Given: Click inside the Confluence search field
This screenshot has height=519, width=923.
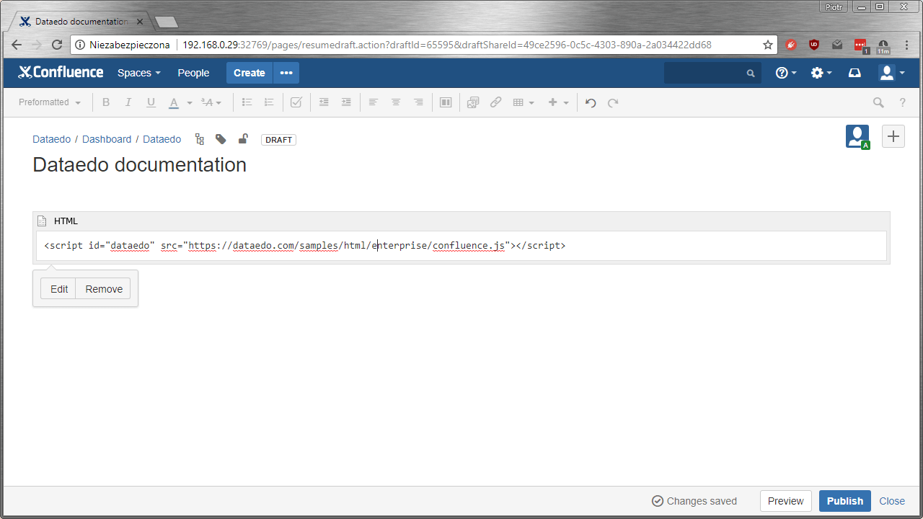Looking at the screenshot, I should click(710, 73).
